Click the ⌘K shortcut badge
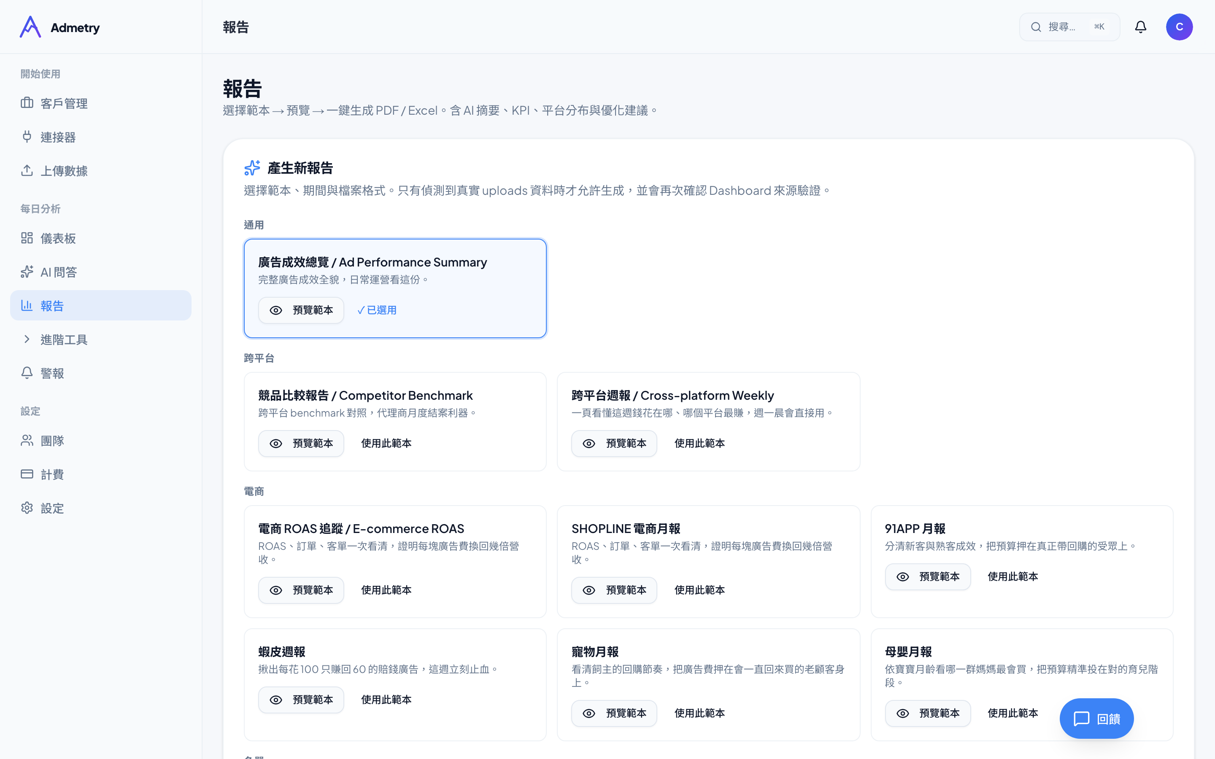This screenshot has height=759, width=1215. [1099, 27]
